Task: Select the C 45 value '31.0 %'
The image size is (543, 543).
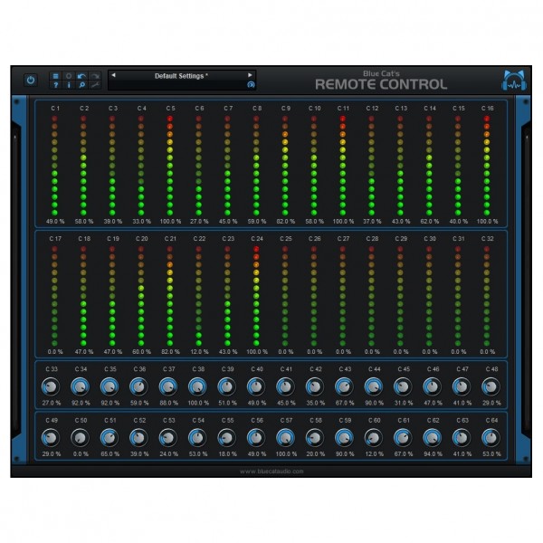Action: click(404, 403)
